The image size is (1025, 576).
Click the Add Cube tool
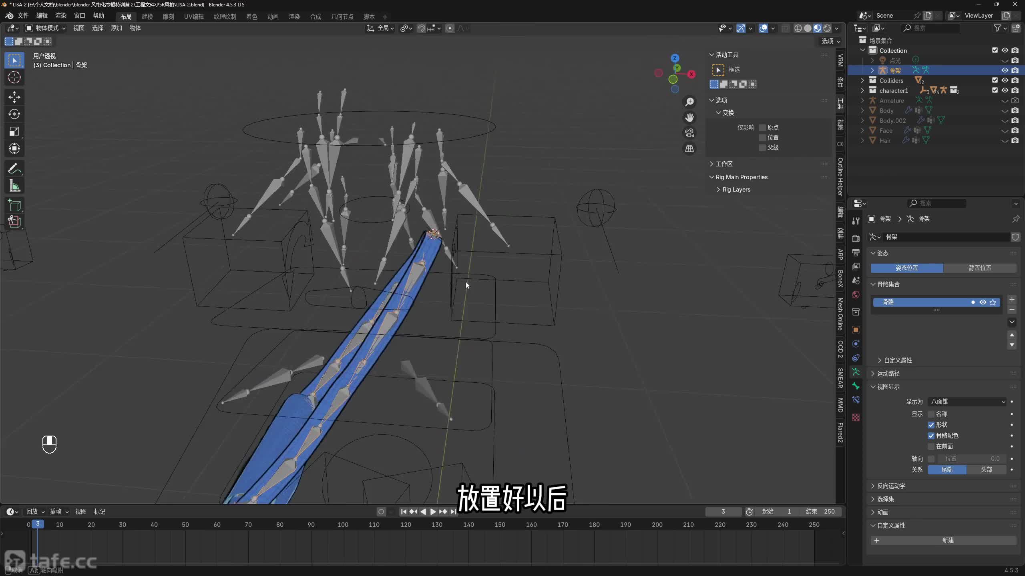[14, 205]
